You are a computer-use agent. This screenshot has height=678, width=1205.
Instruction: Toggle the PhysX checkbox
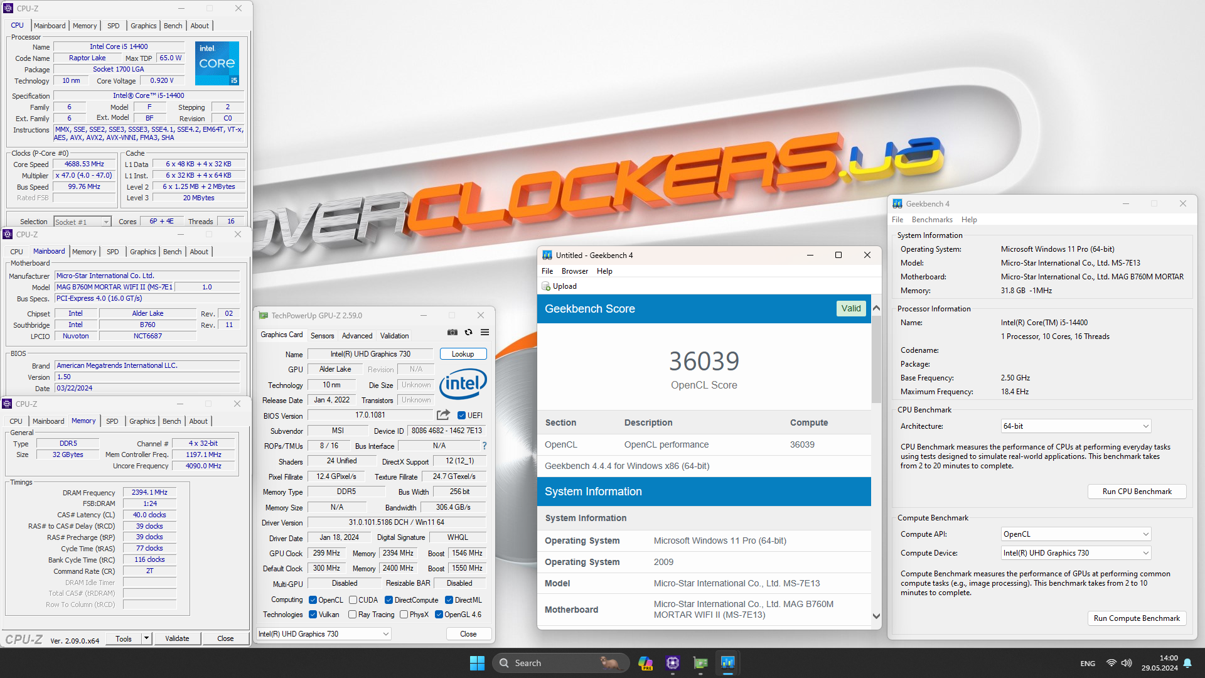click(404, 615)
